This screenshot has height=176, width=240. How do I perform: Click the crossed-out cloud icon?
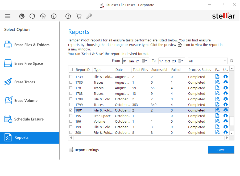coord(43,16)
